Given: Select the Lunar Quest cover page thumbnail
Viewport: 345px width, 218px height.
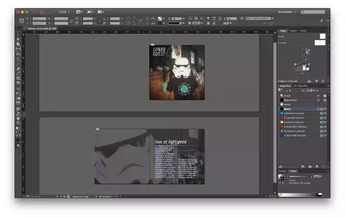Looking at the screenshot, I should tap(307, 52).
